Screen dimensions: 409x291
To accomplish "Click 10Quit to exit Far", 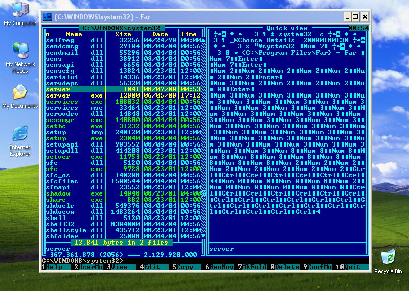I will pyautogui.click(x=351, y=267).
